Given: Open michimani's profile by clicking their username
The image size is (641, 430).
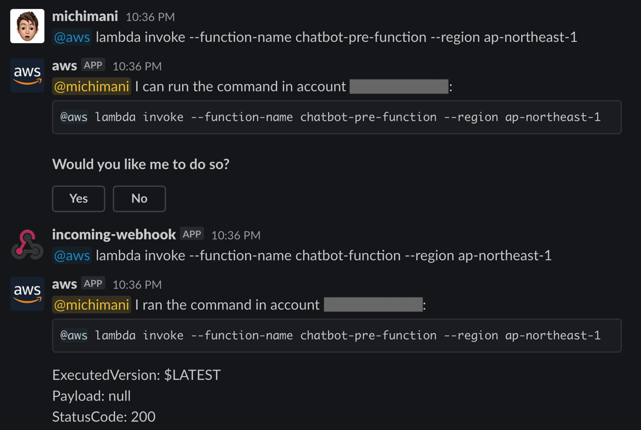Looking at the screenshot, I should click(x=85, y=16).
